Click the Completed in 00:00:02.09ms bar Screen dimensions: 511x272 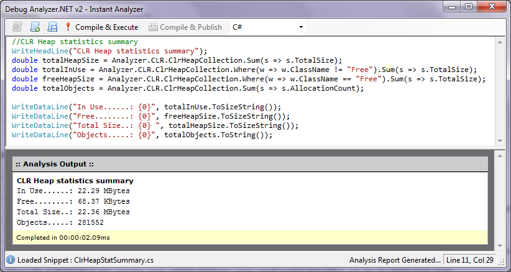click(x=250, y=237)
